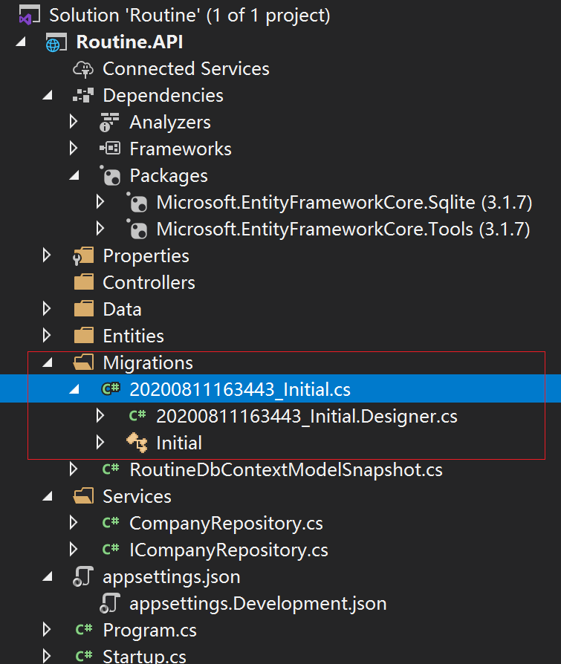Screen dimensions: 561x664
Task: Open Program.cs in the tree
Action: pyautogui.click(x=149, y=631)
